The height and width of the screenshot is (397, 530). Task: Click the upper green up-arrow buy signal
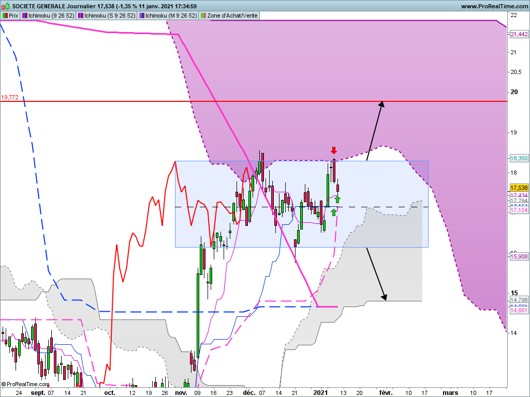coord(337,199)
